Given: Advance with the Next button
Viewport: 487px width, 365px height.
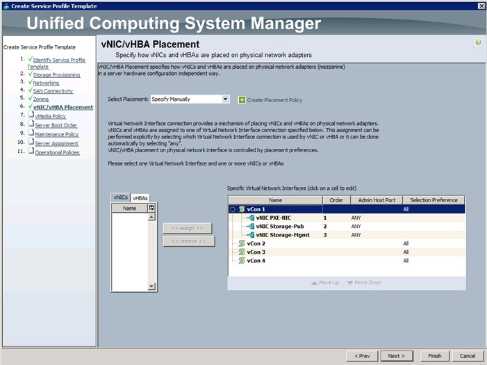Looking at the screenshot, I should point(397,356).
